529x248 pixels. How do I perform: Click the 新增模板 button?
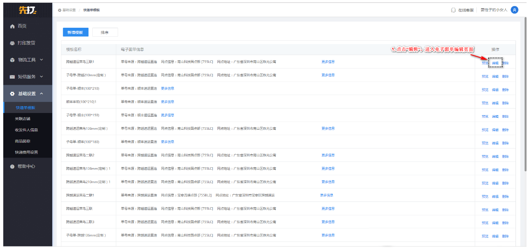pyautogui.click(x=75, y=32)
